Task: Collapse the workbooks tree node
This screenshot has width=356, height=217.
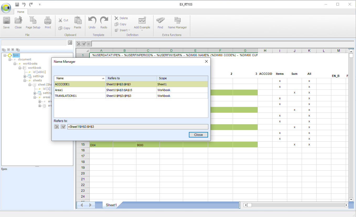Action: tap(15, 64)
